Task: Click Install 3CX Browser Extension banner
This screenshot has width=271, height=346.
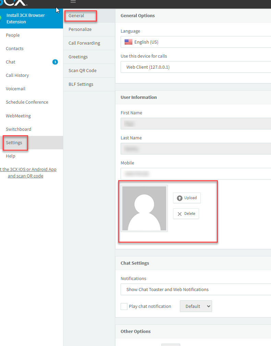Action: point(32,19)
